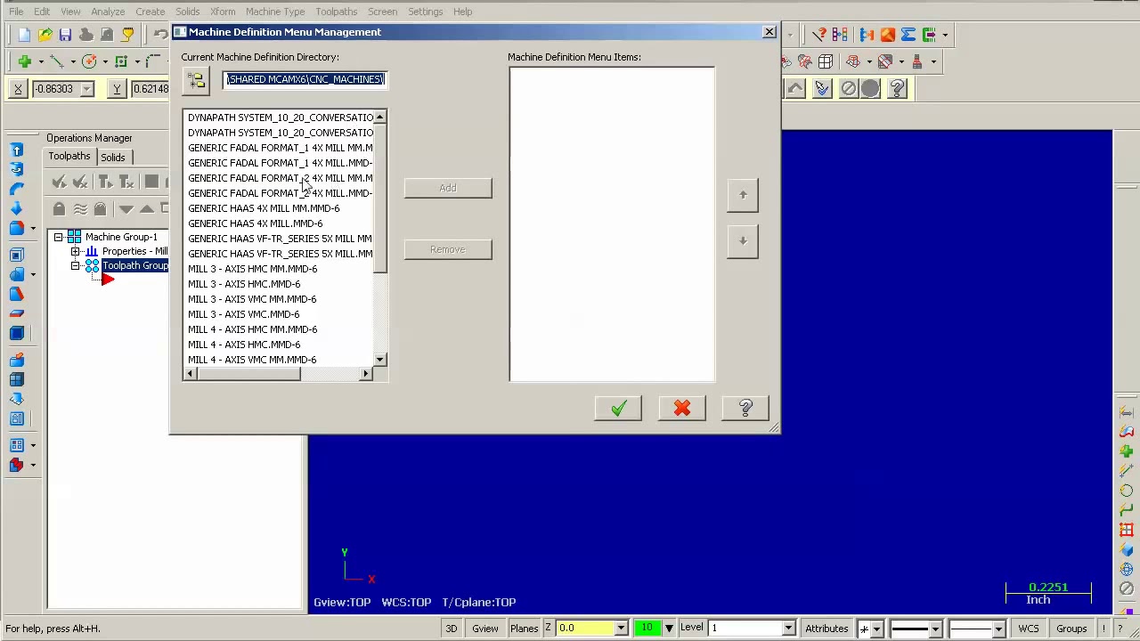1140x641 pixels.
Task: Toggle the 3D mode button
Action: [452, 629]
